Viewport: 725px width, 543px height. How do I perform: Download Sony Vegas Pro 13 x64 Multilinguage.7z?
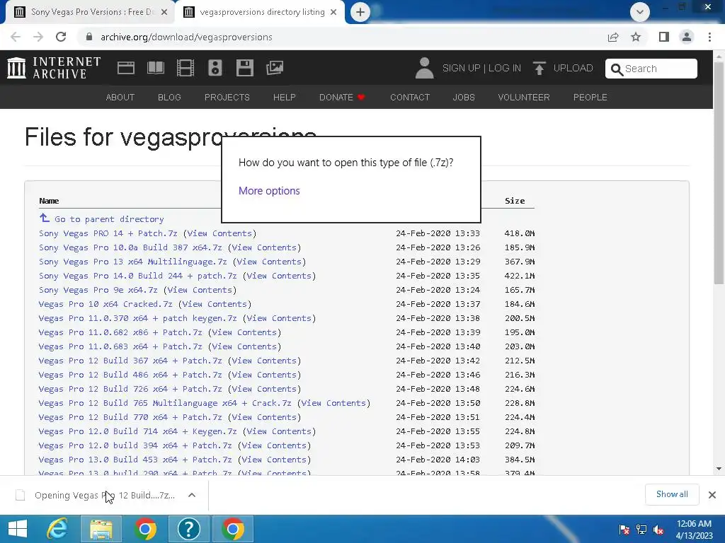[132, 262]
